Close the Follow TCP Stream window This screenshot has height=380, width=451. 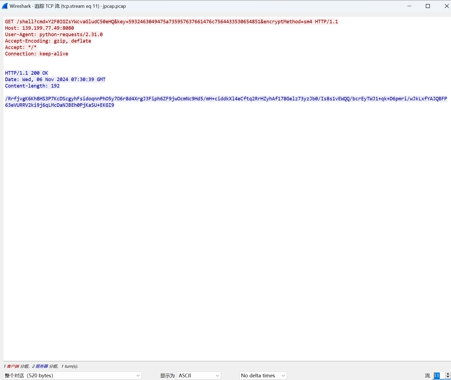click(x=446, y=6)
